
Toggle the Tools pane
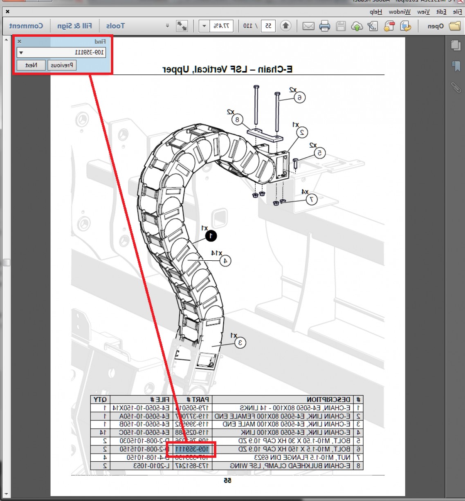coord(115,26)
